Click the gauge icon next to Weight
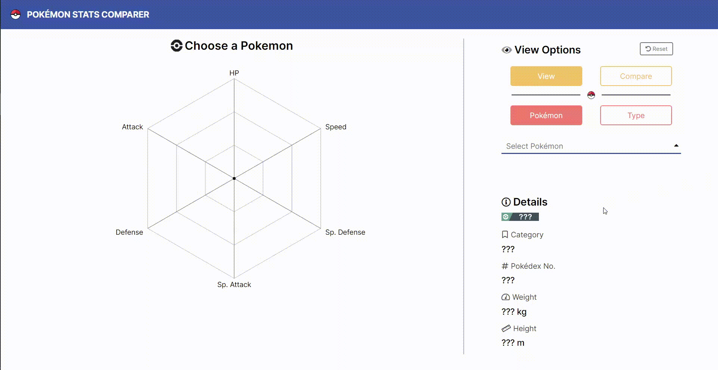This screenshot has width=718, height=370. pyautogui.click(x=506, y=297)
